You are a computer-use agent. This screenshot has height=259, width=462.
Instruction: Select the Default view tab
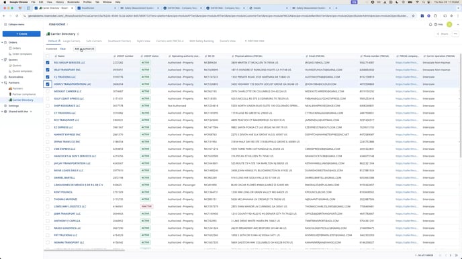coord(53,41)
